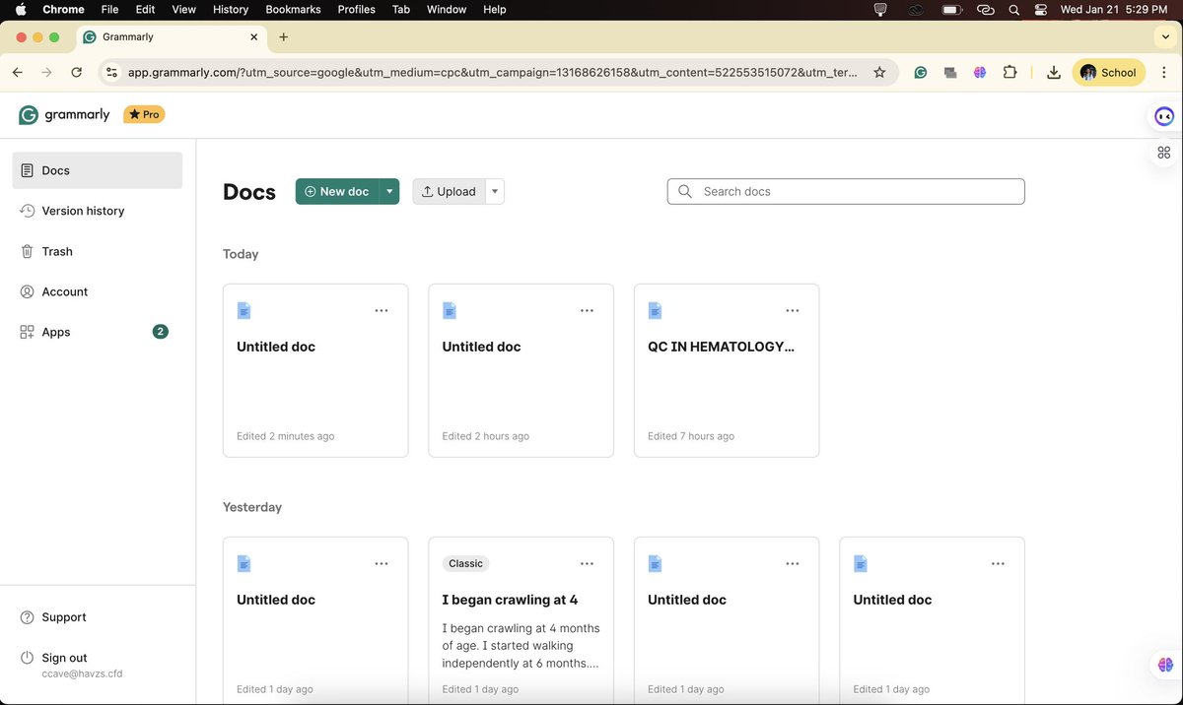Focus the Search docs field
The width and height of the screenshot is (1183, 705).
click(x=846, y=191)
